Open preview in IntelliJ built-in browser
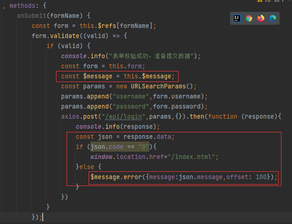The image size is (292, 224). 237,18
